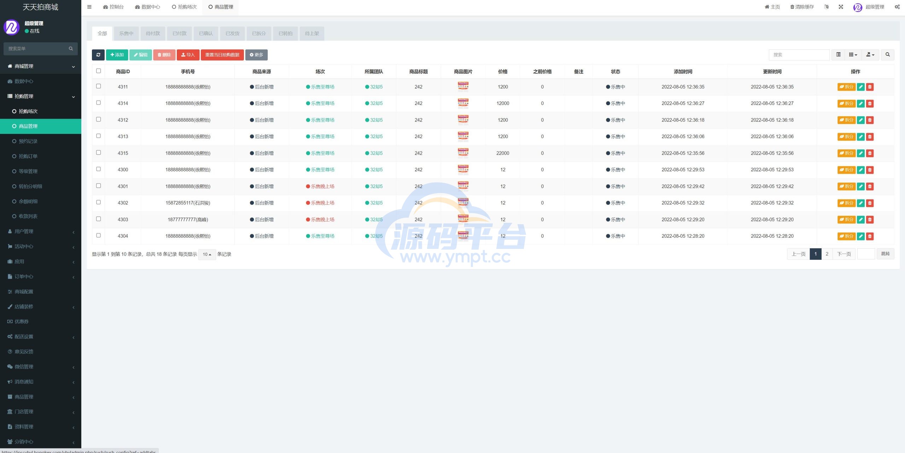905x453 pixels.
Task: Open the page size 10 dropdown
Action: point(207,254)
